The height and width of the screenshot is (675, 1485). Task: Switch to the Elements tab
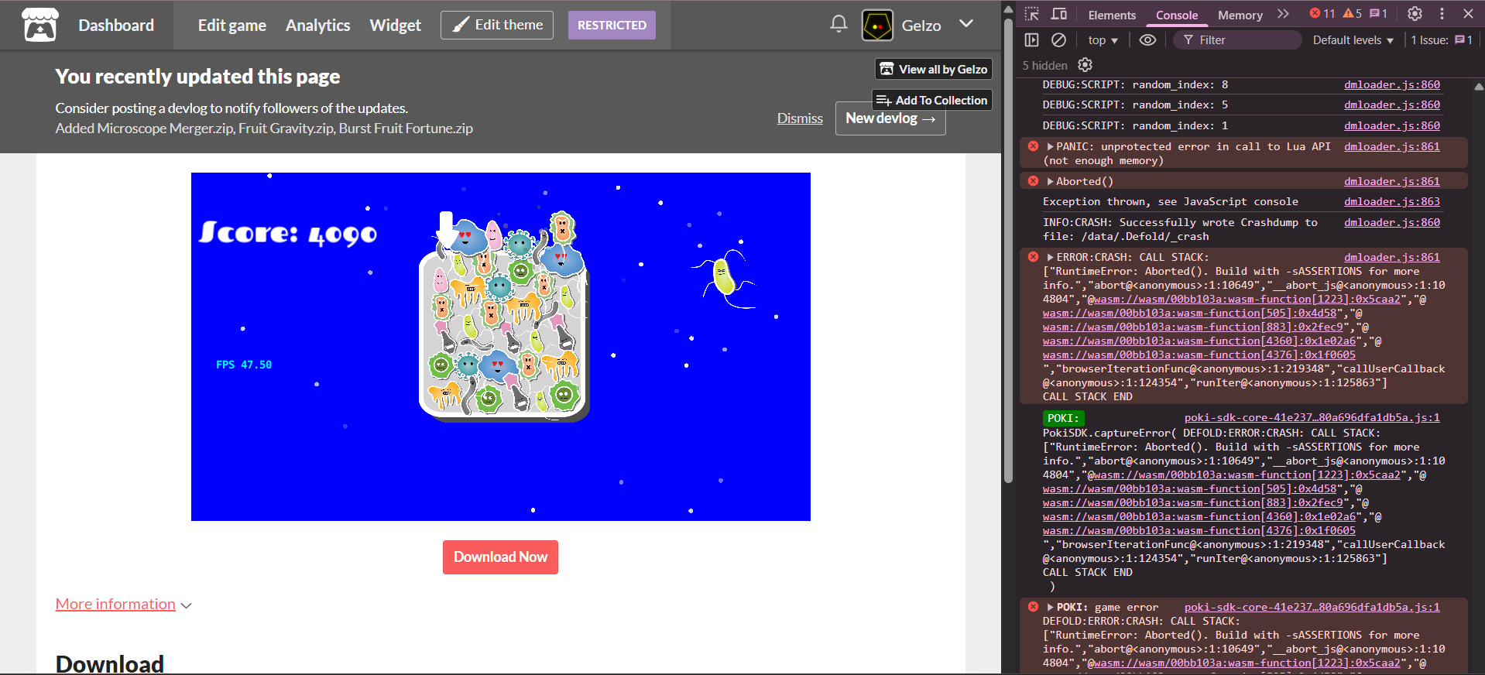[x=1111, y=15]
